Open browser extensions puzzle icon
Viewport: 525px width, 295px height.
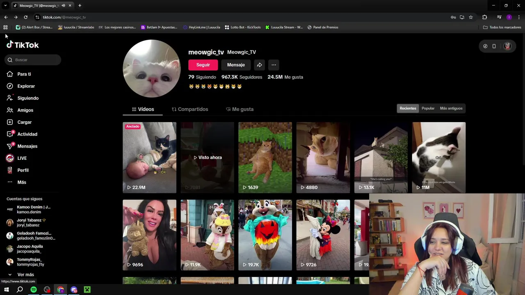click(x=485, y=17)
